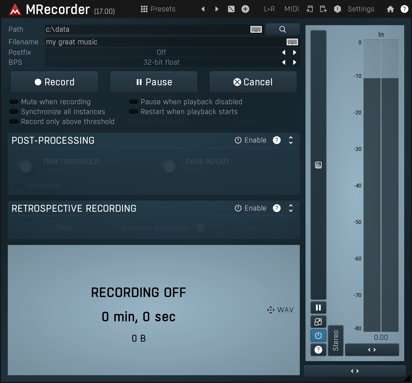
Task: Open the next Postfix option with the right arrow
Action: 294,52
